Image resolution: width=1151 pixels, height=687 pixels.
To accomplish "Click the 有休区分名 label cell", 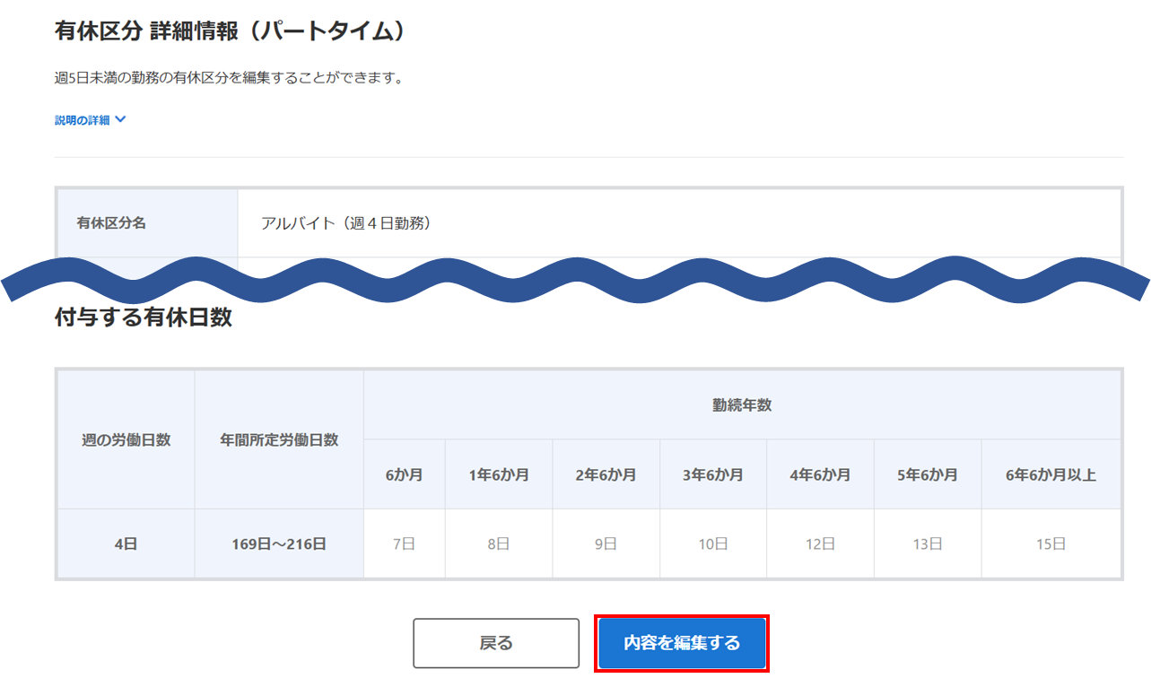I will click(148, 223).
